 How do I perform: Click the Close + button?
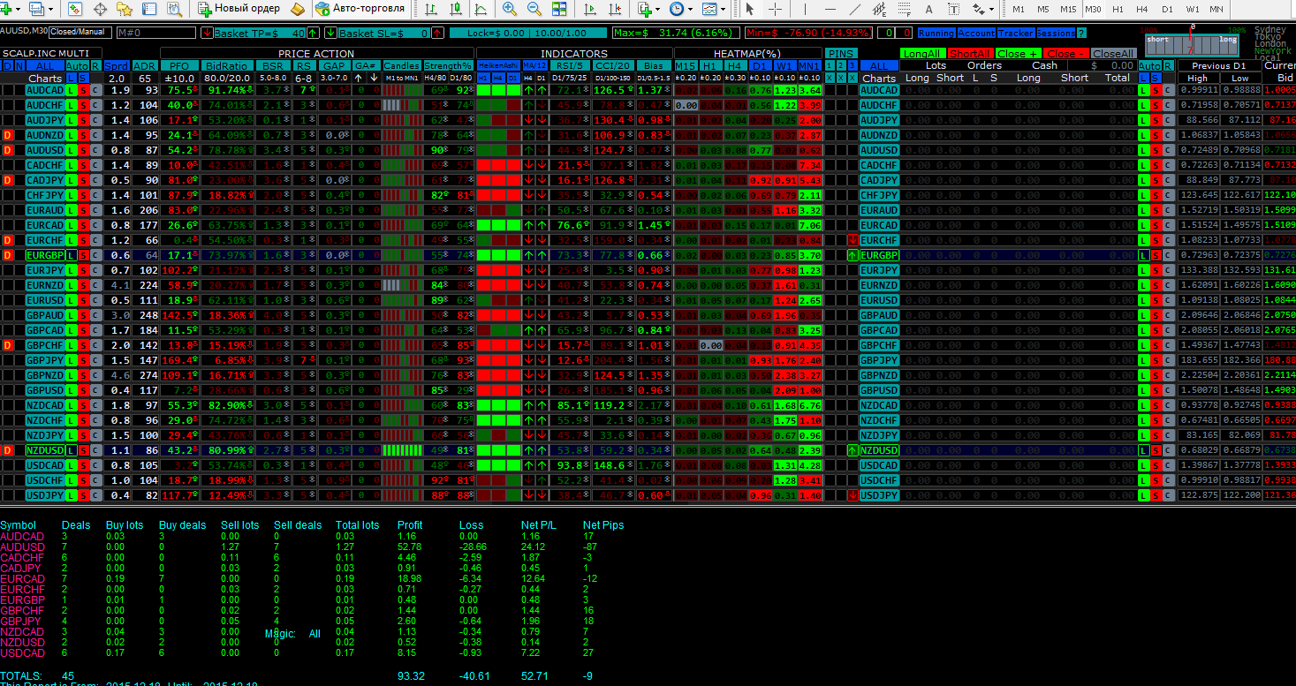(x=1017, y=53)
